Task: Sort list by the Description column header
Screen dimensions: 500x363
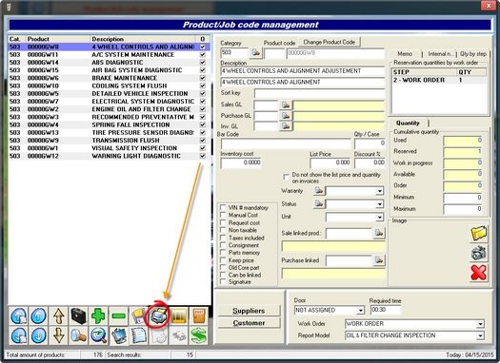Action: click(x=143, y=39)
